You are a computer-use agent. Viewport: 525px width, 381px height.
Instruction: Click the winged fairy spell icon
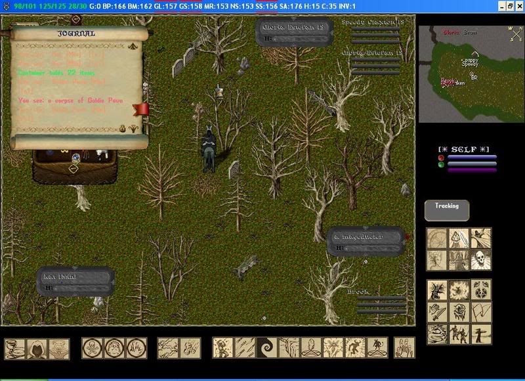(333, 347)
